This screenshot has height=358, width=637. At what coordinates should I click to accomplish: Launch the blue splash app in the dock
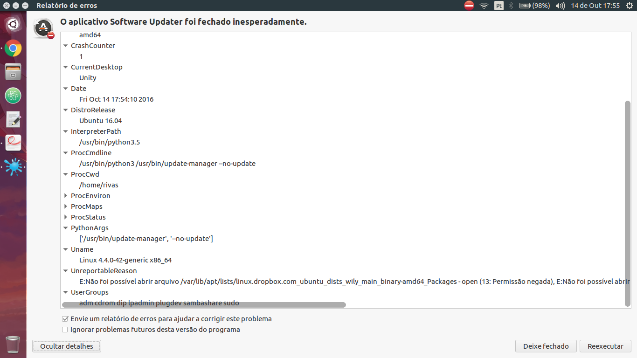tap(13, 166)
